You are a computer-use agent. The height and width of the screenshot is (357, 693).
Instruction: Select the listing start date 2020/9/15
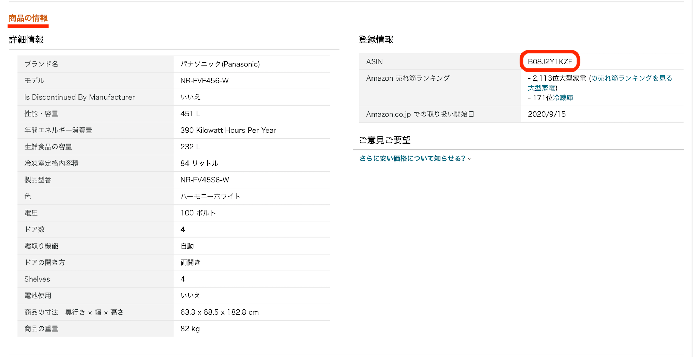tap(546, 114)
